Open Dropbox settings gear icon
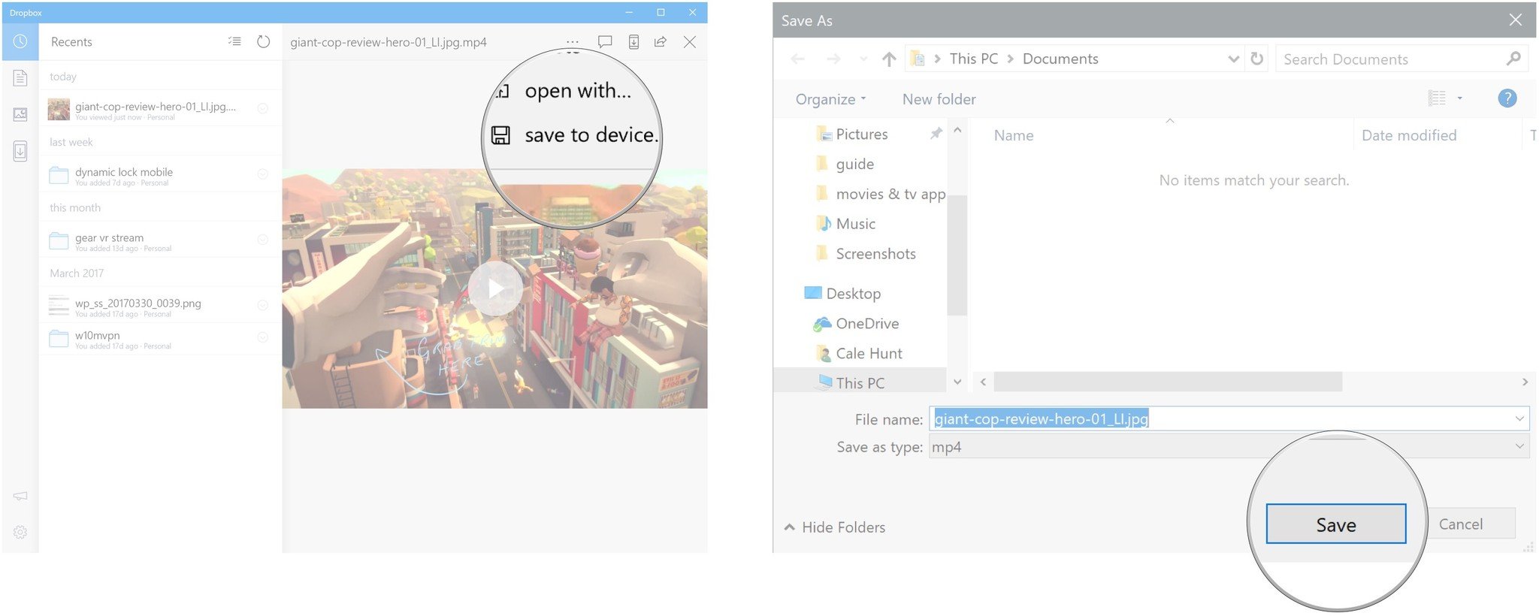 [20, 532]
